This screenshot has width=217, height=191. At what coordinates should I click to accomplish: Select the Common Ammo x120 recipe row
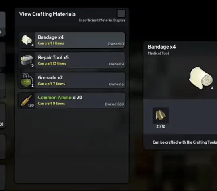coord(72,100)
